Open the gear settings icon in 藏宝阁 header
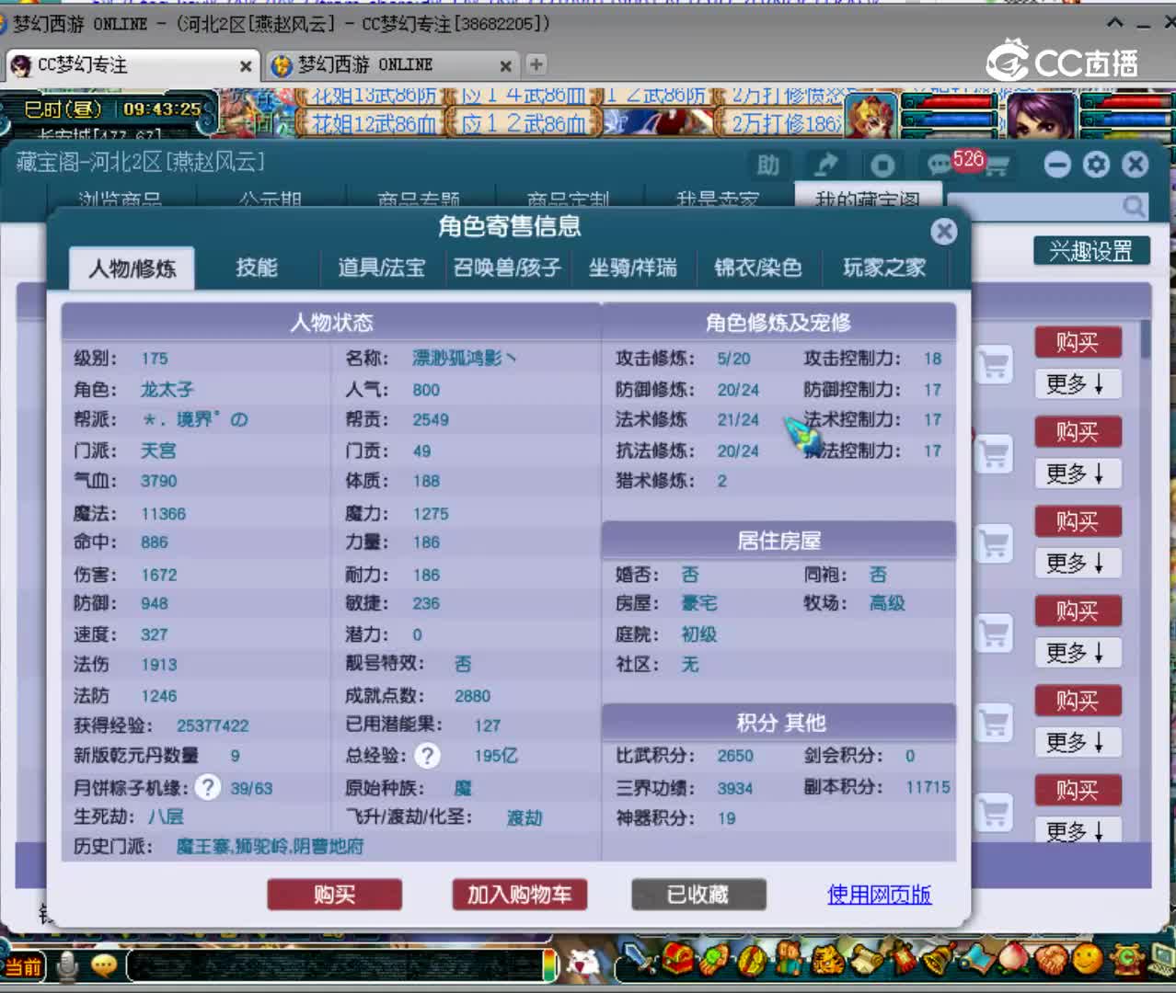This screenshot has height=993, width=1176. (1096, 165)
